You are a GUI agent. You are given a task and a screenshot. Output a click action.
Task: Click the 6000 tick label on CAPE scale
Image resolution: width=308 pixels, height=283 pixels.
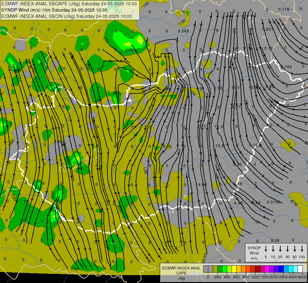tap(302, 277)
